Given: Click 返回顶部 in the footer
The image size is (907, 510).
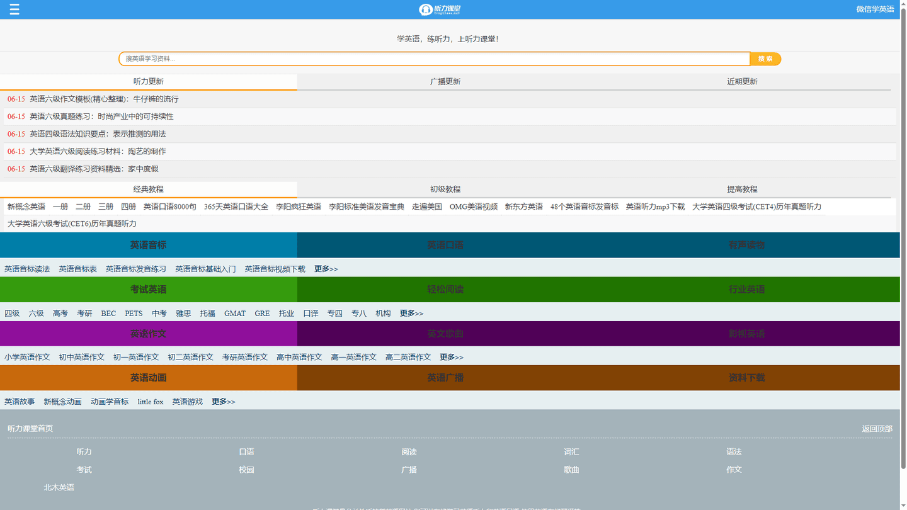Looking at the screenshot, I should [877, 429].
